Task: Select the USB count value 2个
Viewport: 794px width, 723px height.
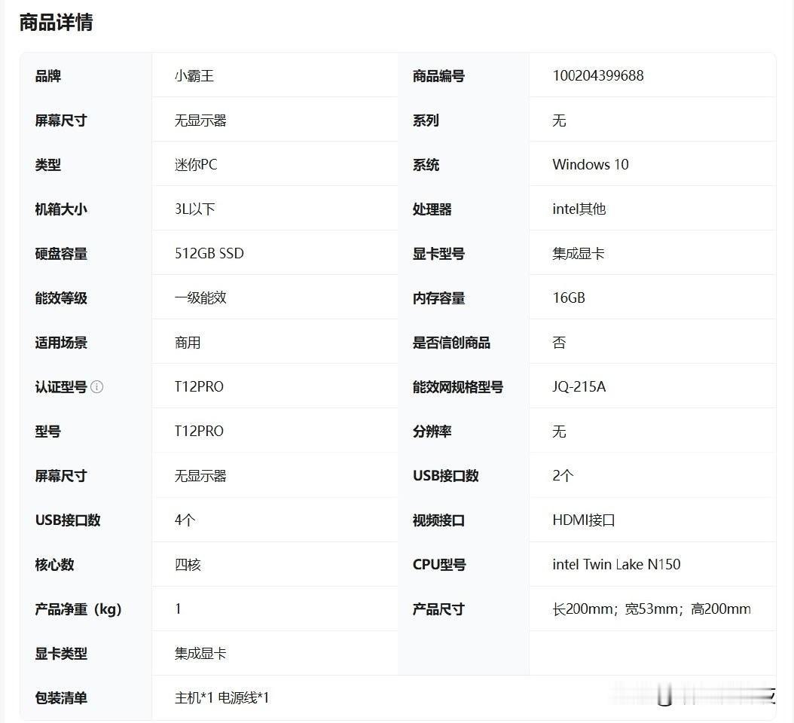Action: [x=563, y=475]
